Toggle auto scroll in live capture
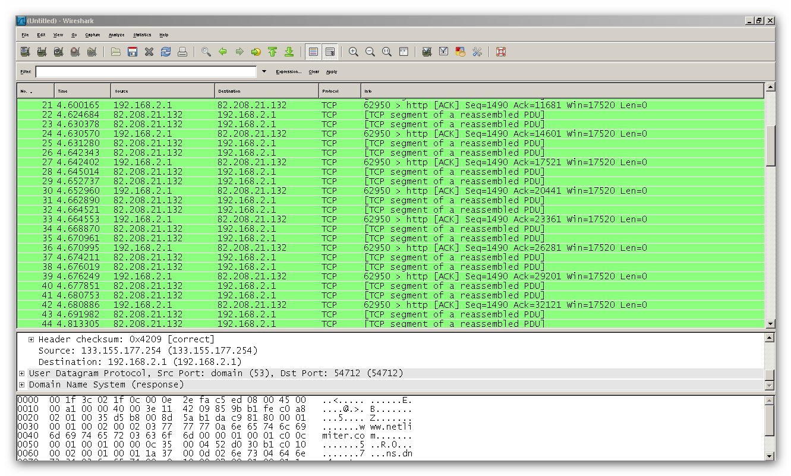This screenshot has height=476, width=791. pyautogui.click(x=330, y=52)
